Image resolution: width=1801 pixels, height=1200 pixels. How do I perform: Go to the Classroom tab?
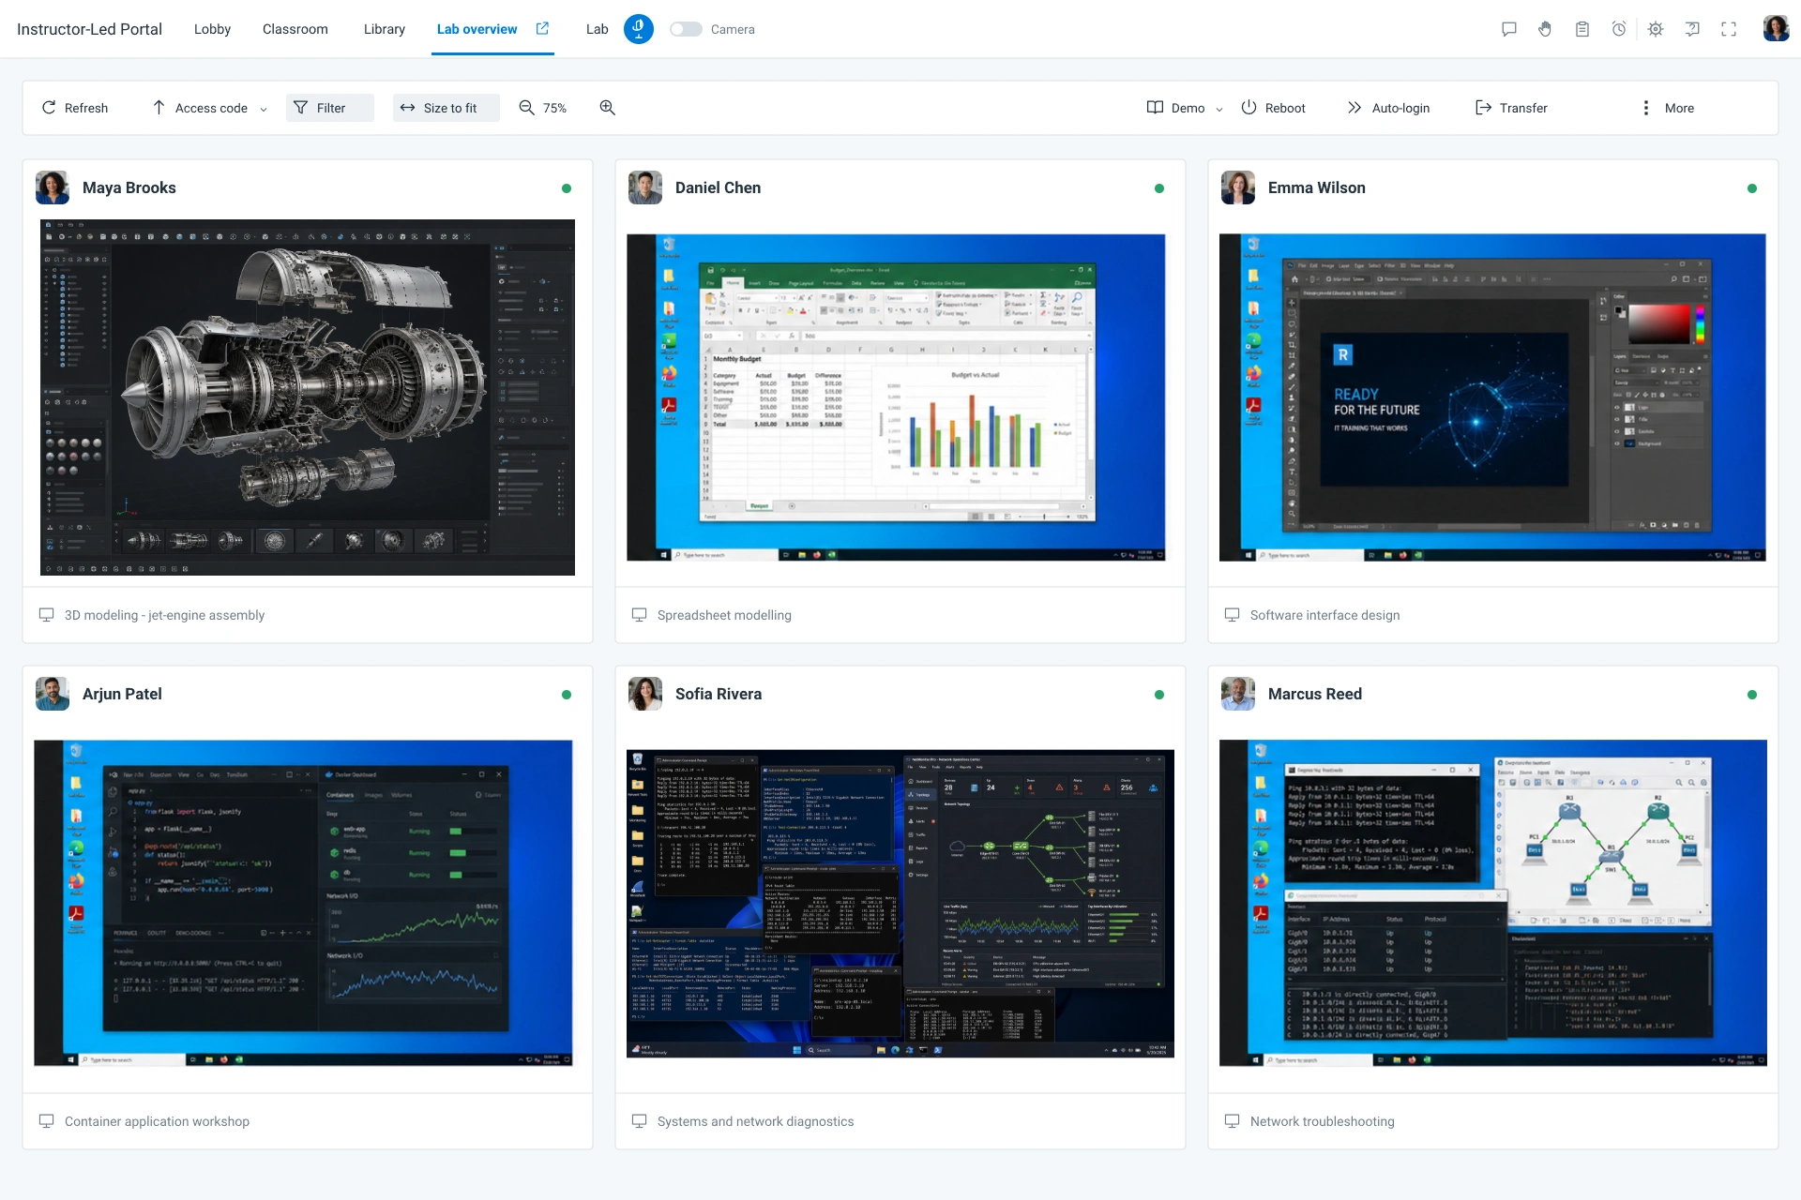click(x=295, y=29)
